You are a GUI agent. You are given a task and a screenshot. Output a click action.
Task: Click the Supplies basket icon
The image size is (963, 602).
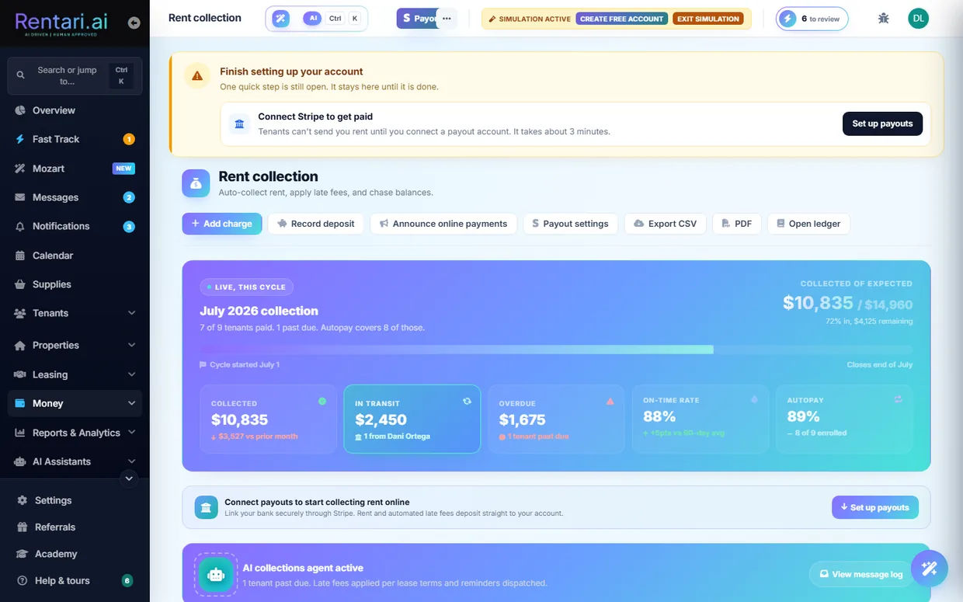pyautogui.click(x=20, y=284)
